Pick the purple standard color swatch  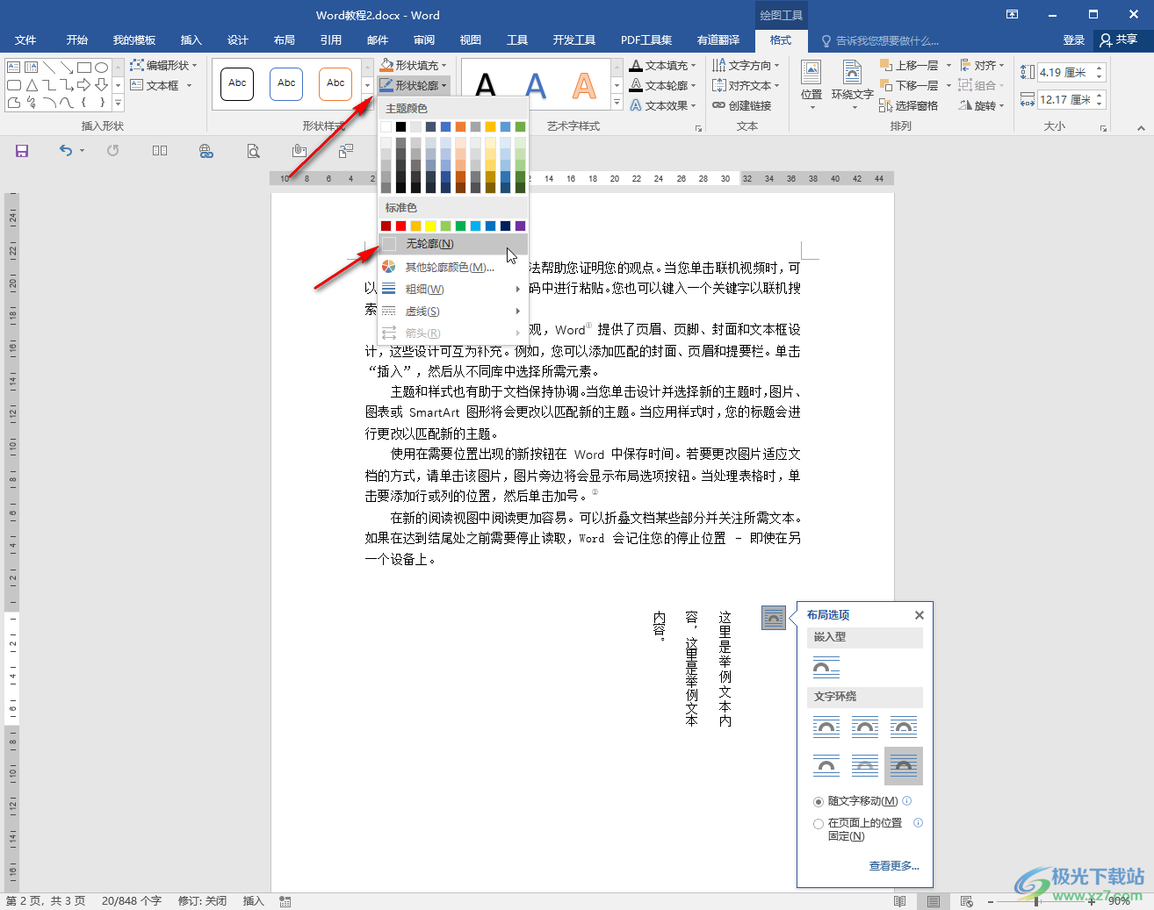tap(520, 226)
